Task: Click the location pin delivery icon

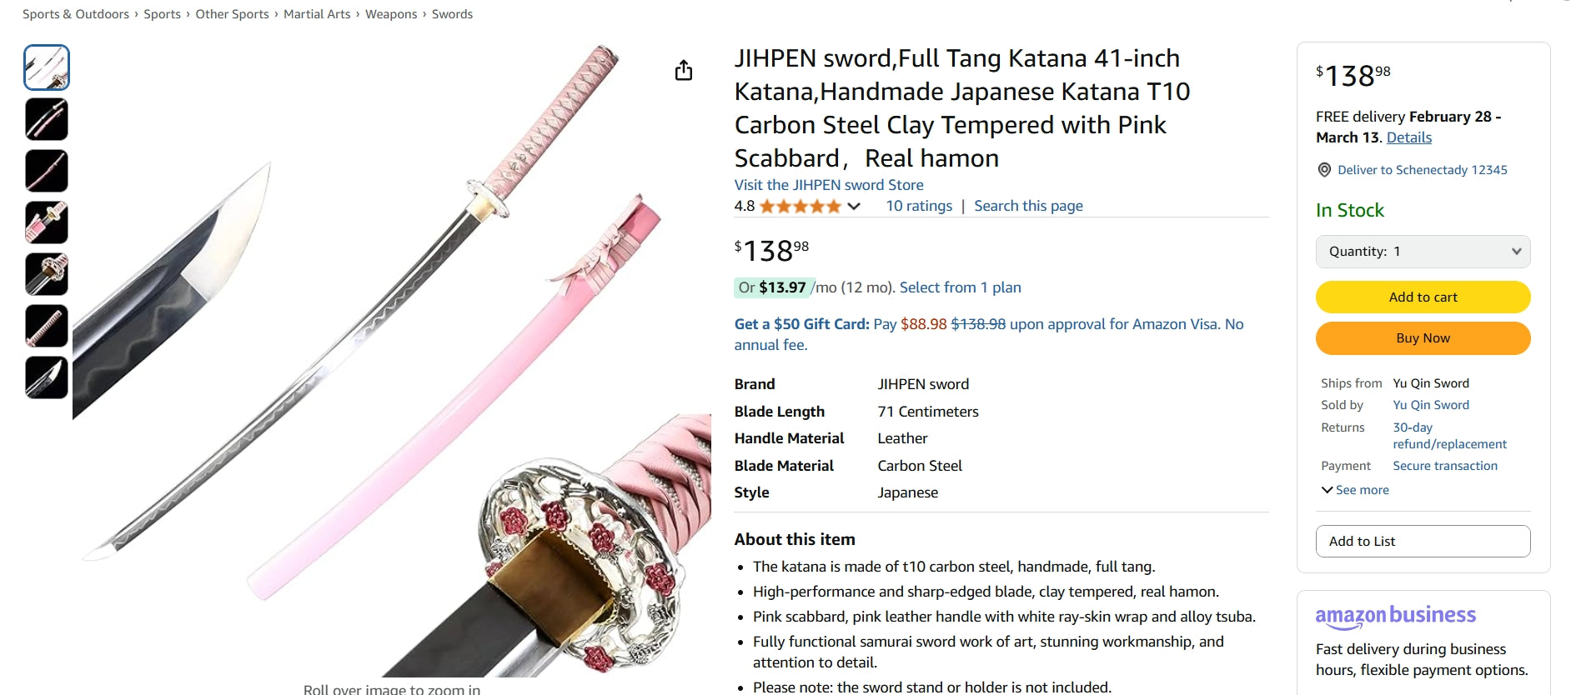Action: tap(1324, 170)
